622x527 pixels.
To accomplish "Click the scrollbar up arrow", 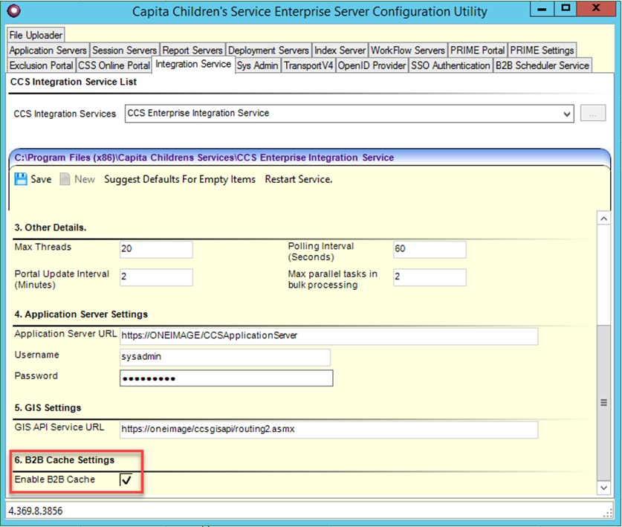I will (x=603, y=219).
